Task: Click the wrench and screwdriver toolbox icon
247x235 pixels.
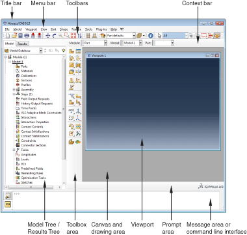Action: click(79, 133)
